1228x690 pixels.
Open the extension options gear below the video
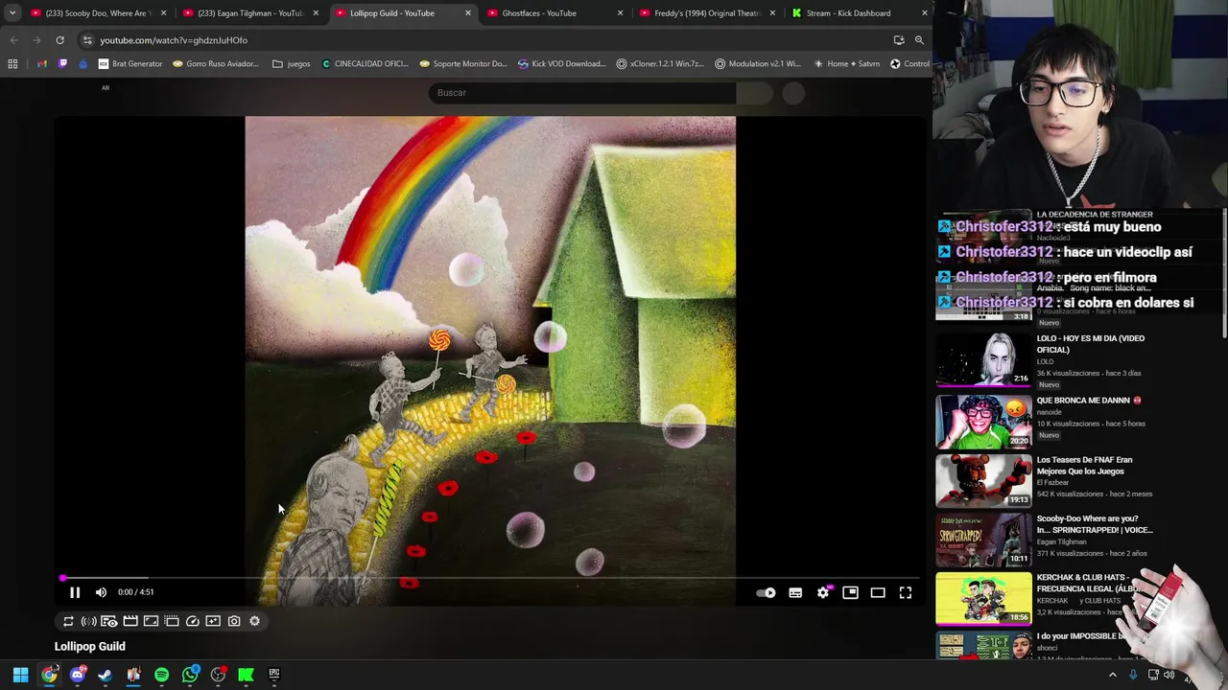tap(254, 621)
